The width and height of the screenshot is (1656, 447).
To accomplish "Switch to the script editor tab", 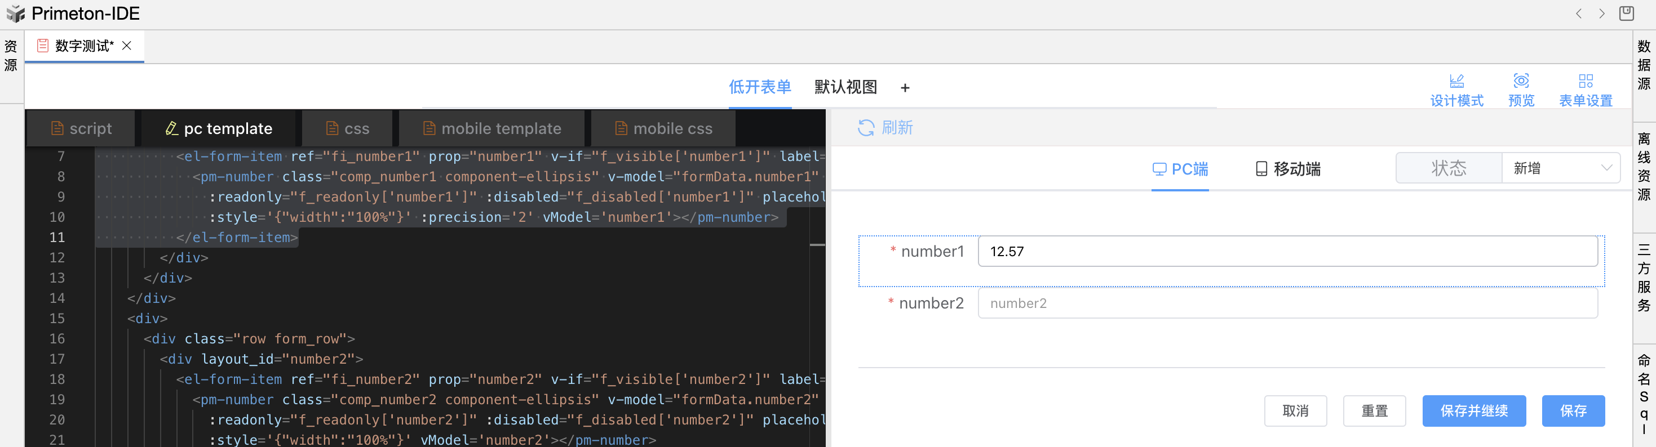I will coord(81,128).
